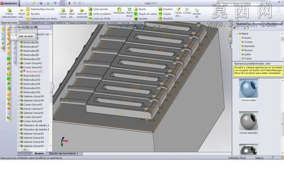Viewport: 284px width, 189px height.
Task: Click the Undo icon in quick toolbar
Action: pos(55,3)
